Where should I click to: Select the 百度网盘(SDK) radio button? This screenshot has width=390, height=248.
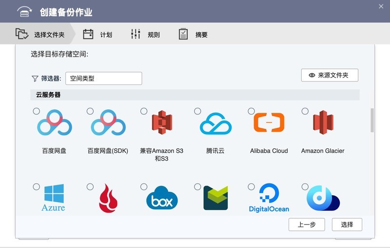[90, 111]
